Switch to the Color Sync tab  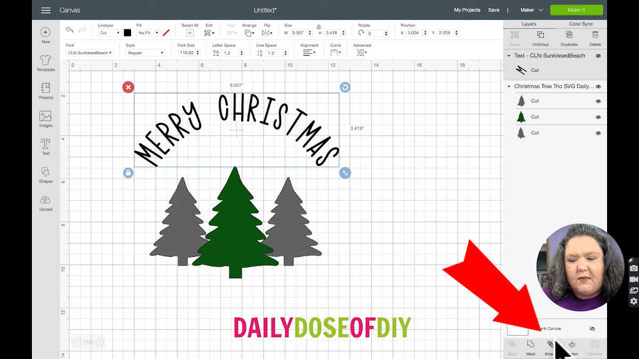point(580,24)
